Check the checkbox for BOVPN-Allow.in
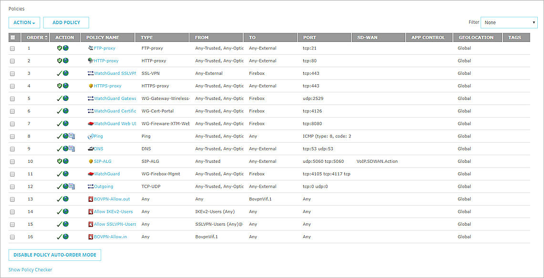544x278 pixels. pyautogui.click(x=12, y=237)
